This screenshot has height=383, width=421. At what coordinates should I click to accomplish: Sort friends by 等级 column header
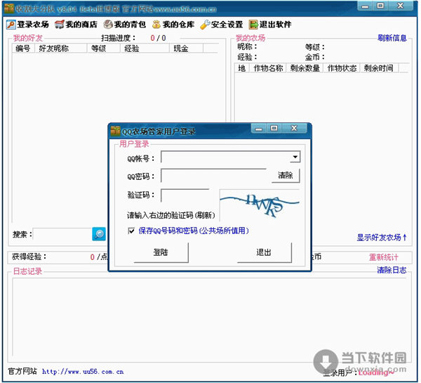(x=103, y=48)
